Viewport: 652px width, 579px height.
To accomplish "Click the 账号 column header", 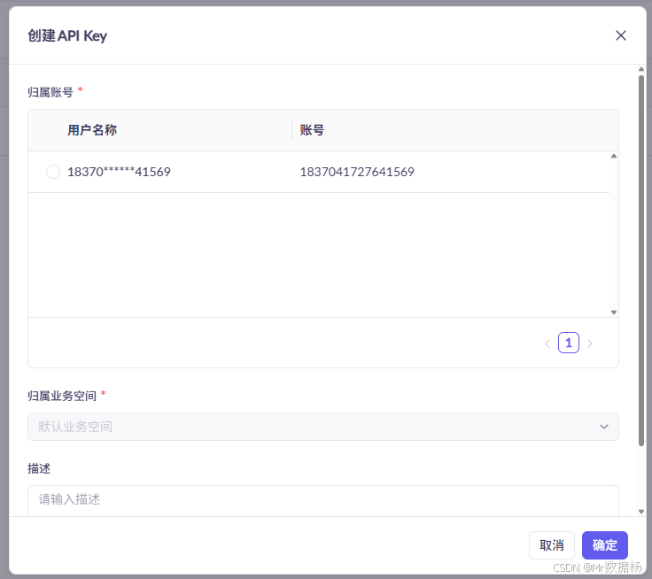I will pyautogui.click(x=312, y=130).
